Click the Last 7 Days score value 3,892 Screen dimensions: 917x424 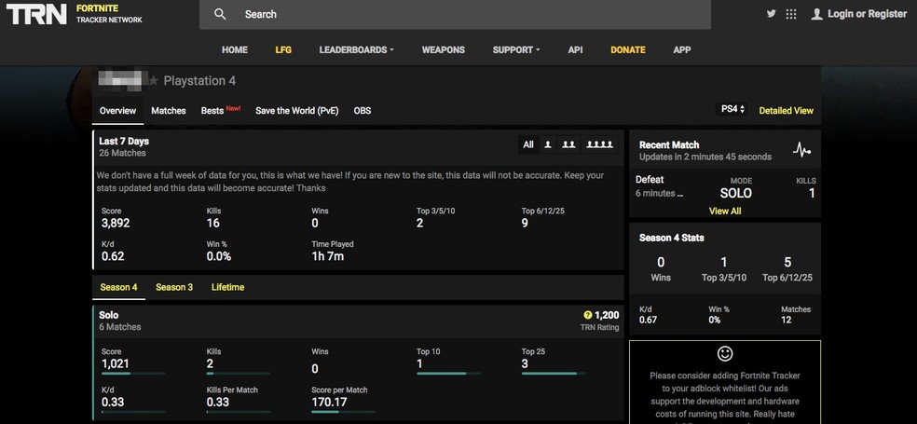click(116, 223)
